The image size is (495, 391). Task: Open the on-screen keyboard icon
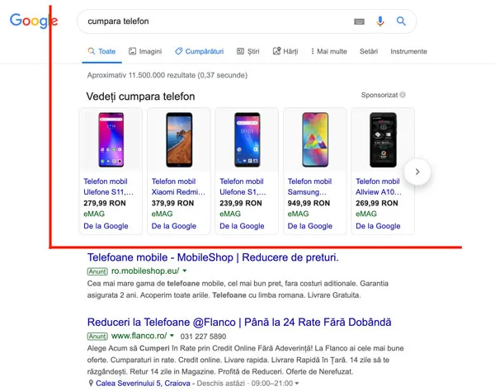[x=359, y=21]
